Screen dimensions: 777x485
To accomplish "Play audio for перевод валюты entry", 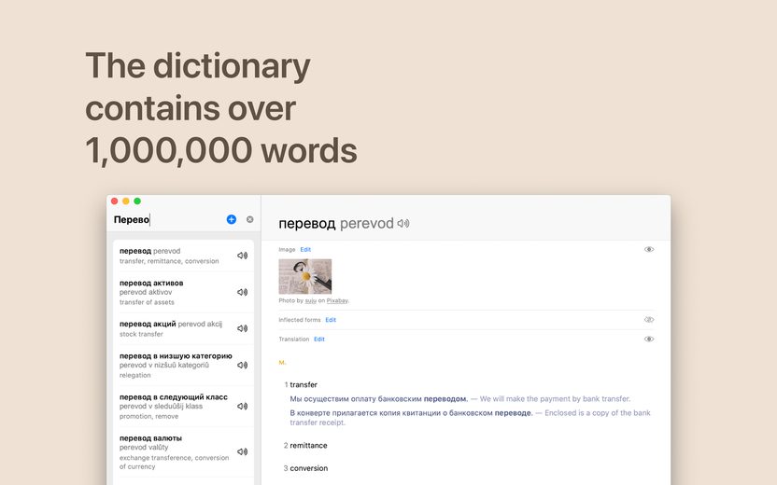I will (x=242, y=451).
